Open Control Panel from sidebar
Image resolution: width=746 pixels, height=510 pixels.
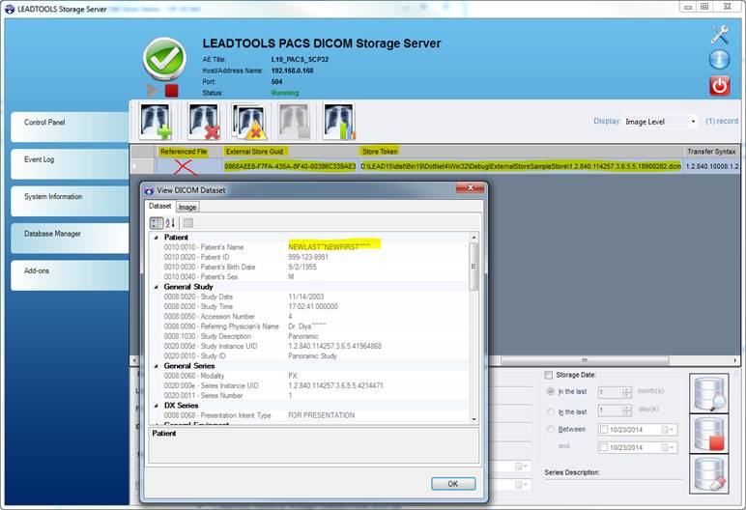(70, 127)
